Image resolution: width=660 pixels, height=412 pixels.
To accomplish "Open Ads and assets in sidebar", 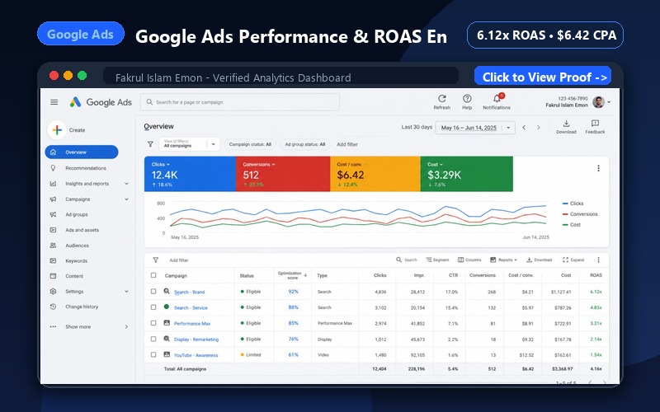I will 82,230.
